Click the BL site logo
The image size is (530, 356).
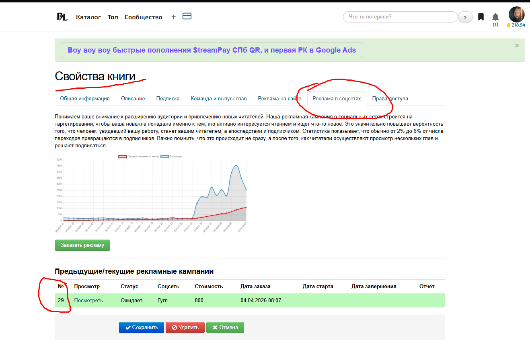[62, 17]
